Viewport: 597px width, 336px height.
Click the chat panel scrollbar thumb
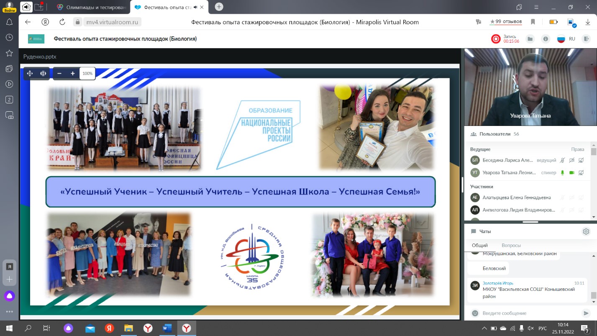(x=594, y=295)
